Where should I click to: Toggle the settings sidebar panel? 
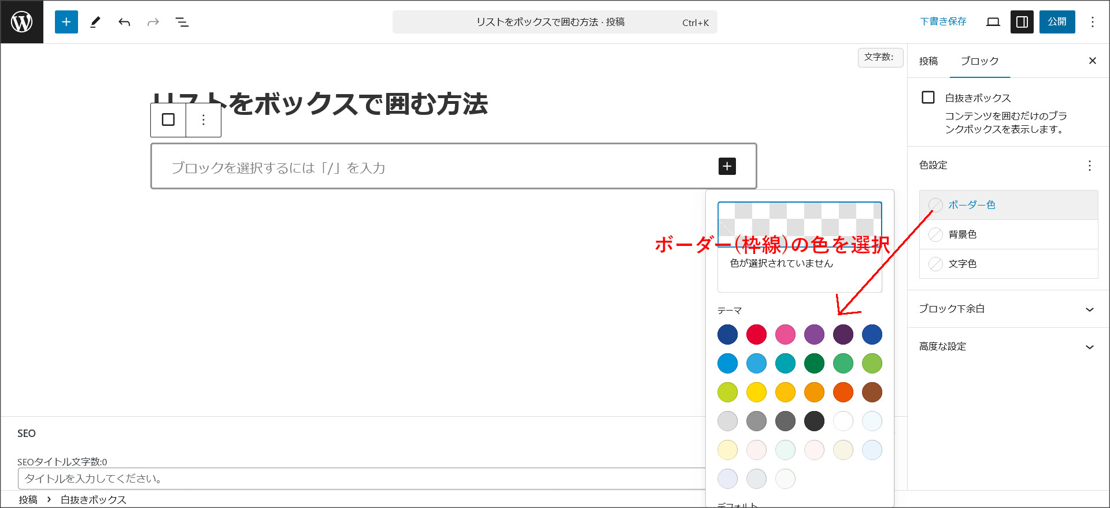[1022, 22]
